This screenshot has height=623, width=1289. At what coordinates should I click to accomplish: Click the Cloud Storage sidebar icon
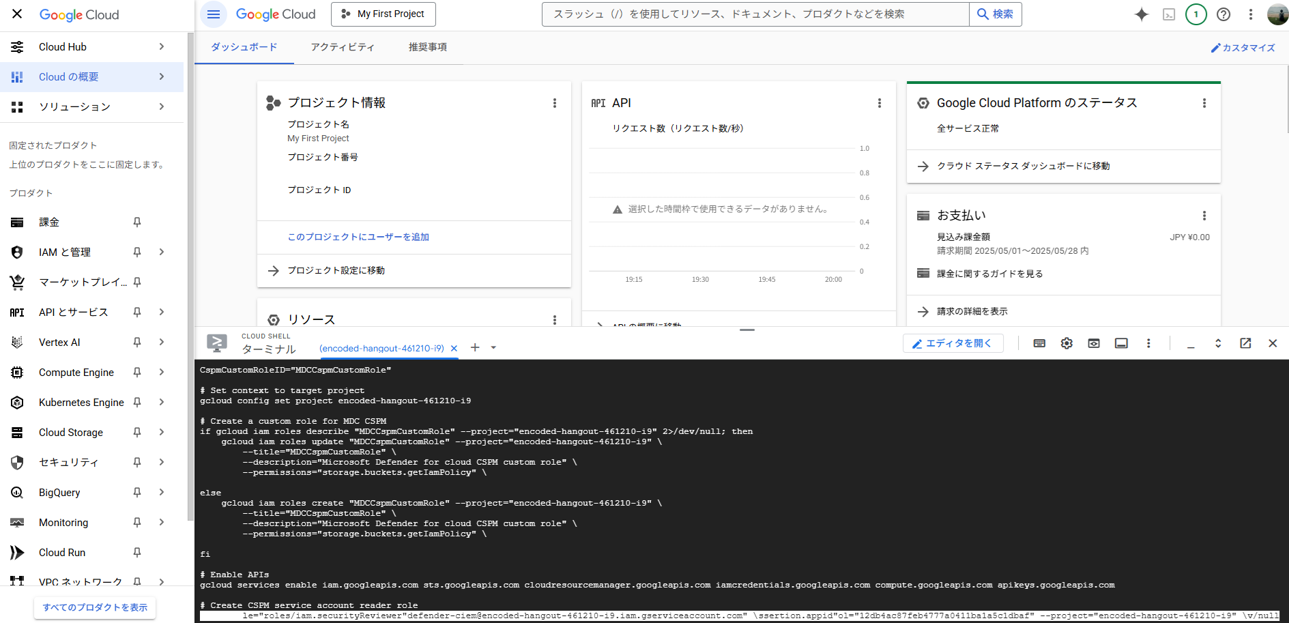click(x=17, y=433)
